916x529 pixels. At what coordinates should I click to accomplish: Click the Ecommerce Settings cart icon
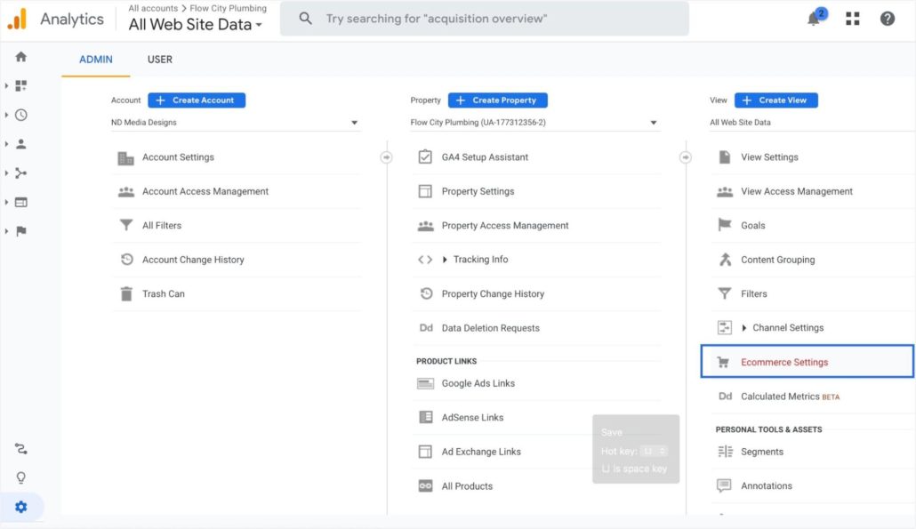[x=723, y=362]
